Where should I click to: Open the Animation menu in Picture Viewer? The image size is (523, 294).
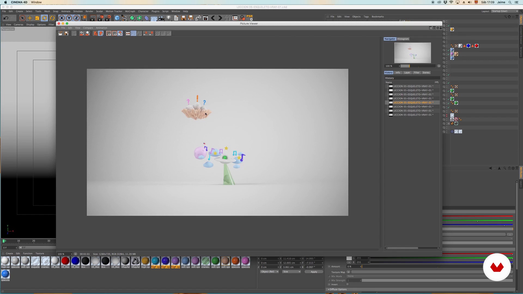(101, 28)
